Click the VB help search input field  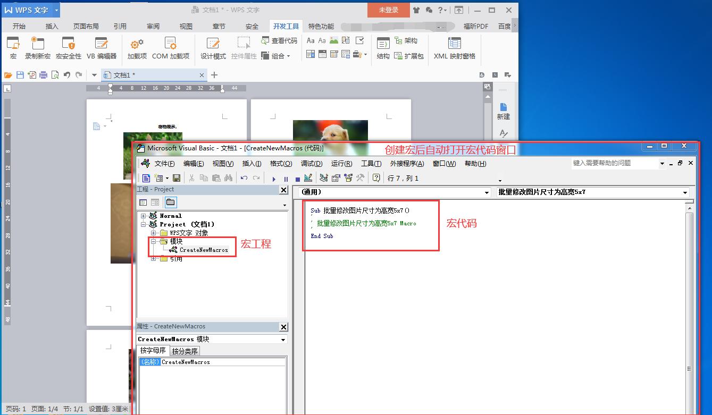[x=615, y=163]
